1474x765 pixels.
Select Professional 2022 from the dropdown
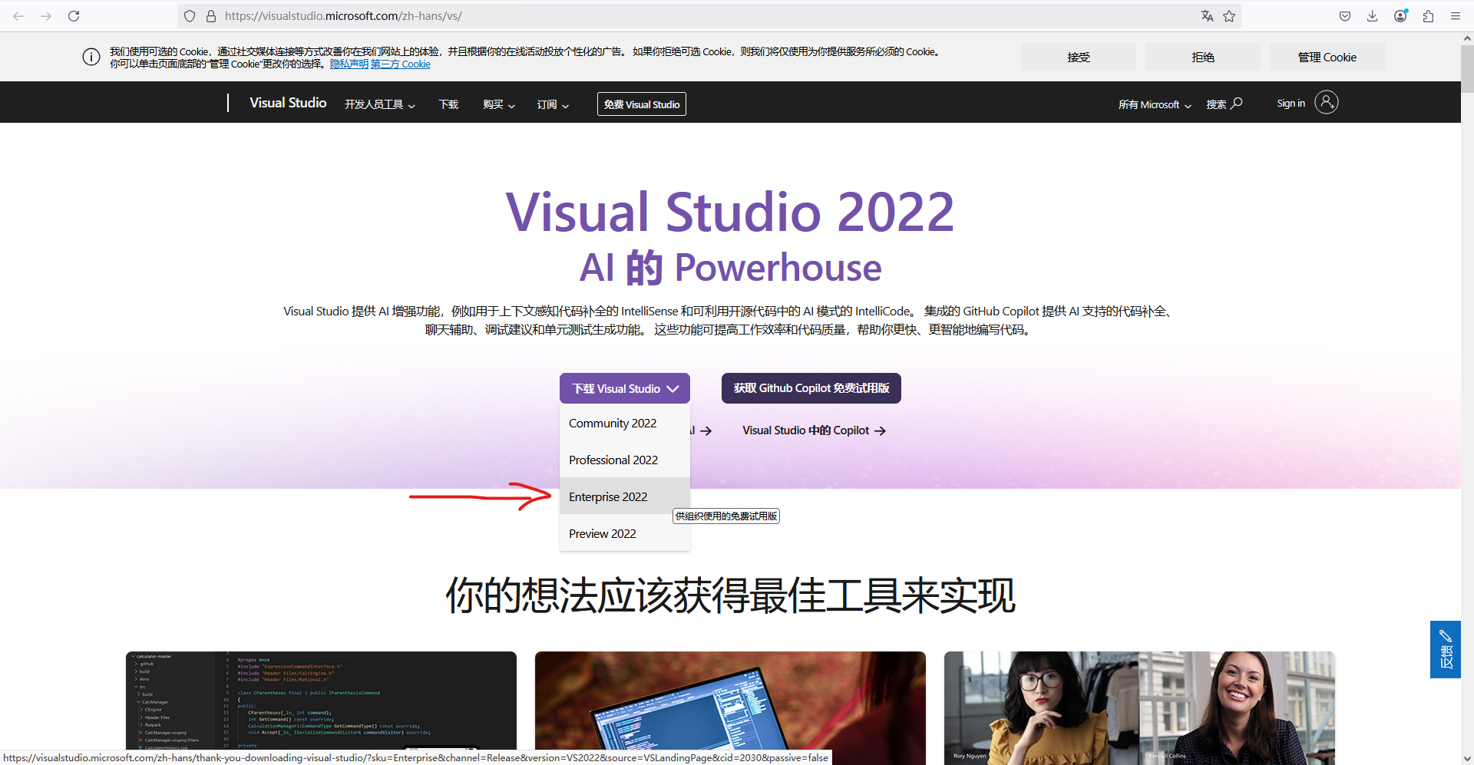(625, 460)
